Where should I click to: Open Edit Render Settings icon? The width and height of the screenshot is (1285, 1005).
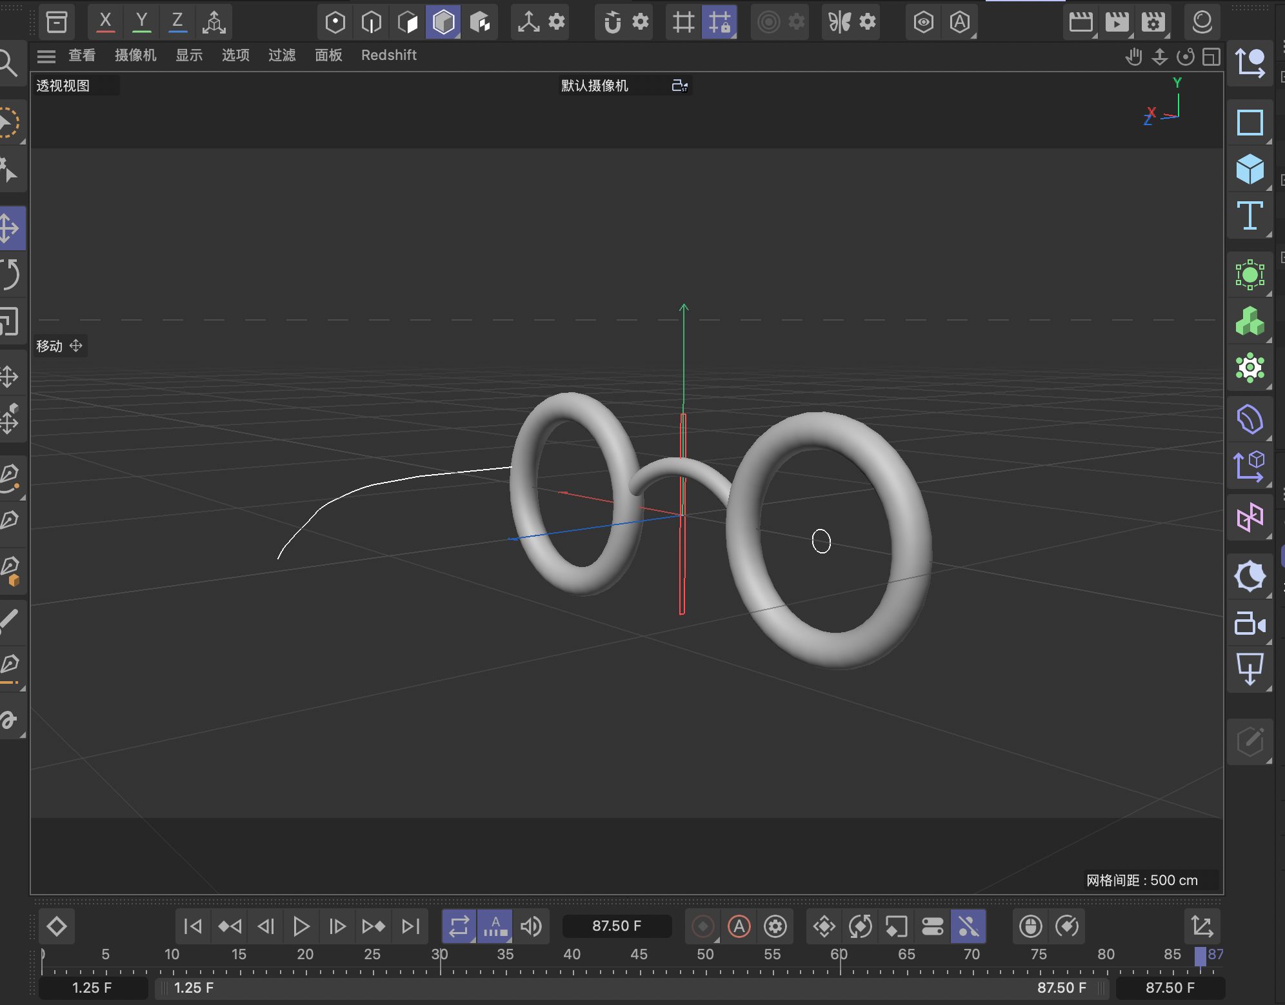(x=1153, y=23)
